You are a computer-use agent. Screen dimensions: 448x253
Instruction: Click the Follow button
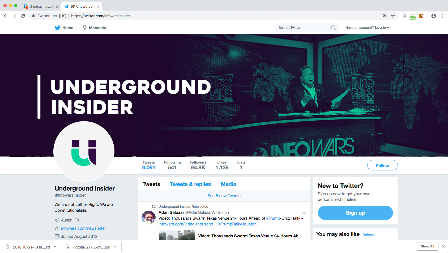(382, 165)
